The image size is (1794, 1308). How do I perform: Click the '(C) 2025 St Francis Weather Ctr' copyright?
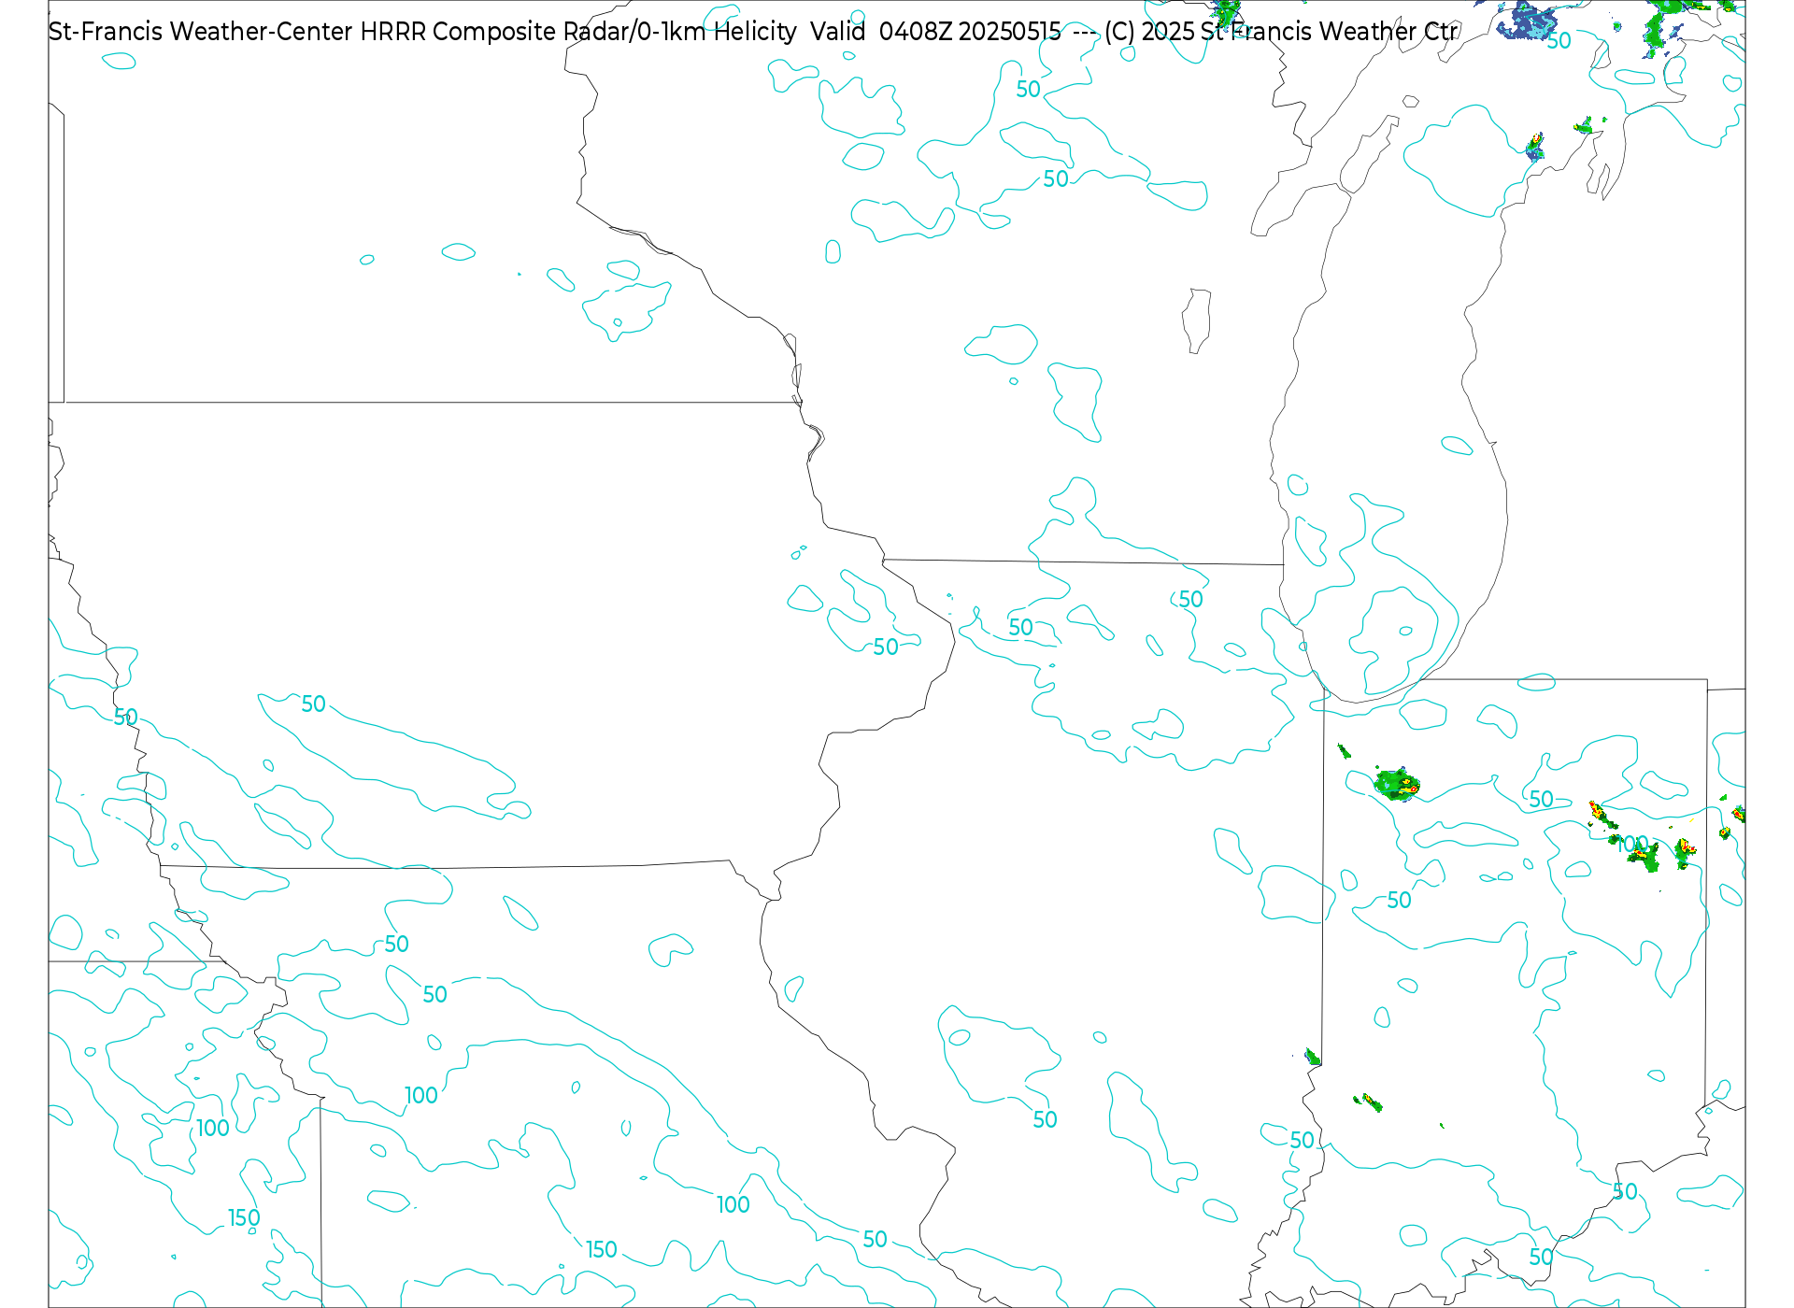(x=1281, y=32)
